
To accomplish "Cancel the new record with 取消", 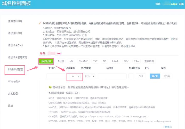I will 167,76.
